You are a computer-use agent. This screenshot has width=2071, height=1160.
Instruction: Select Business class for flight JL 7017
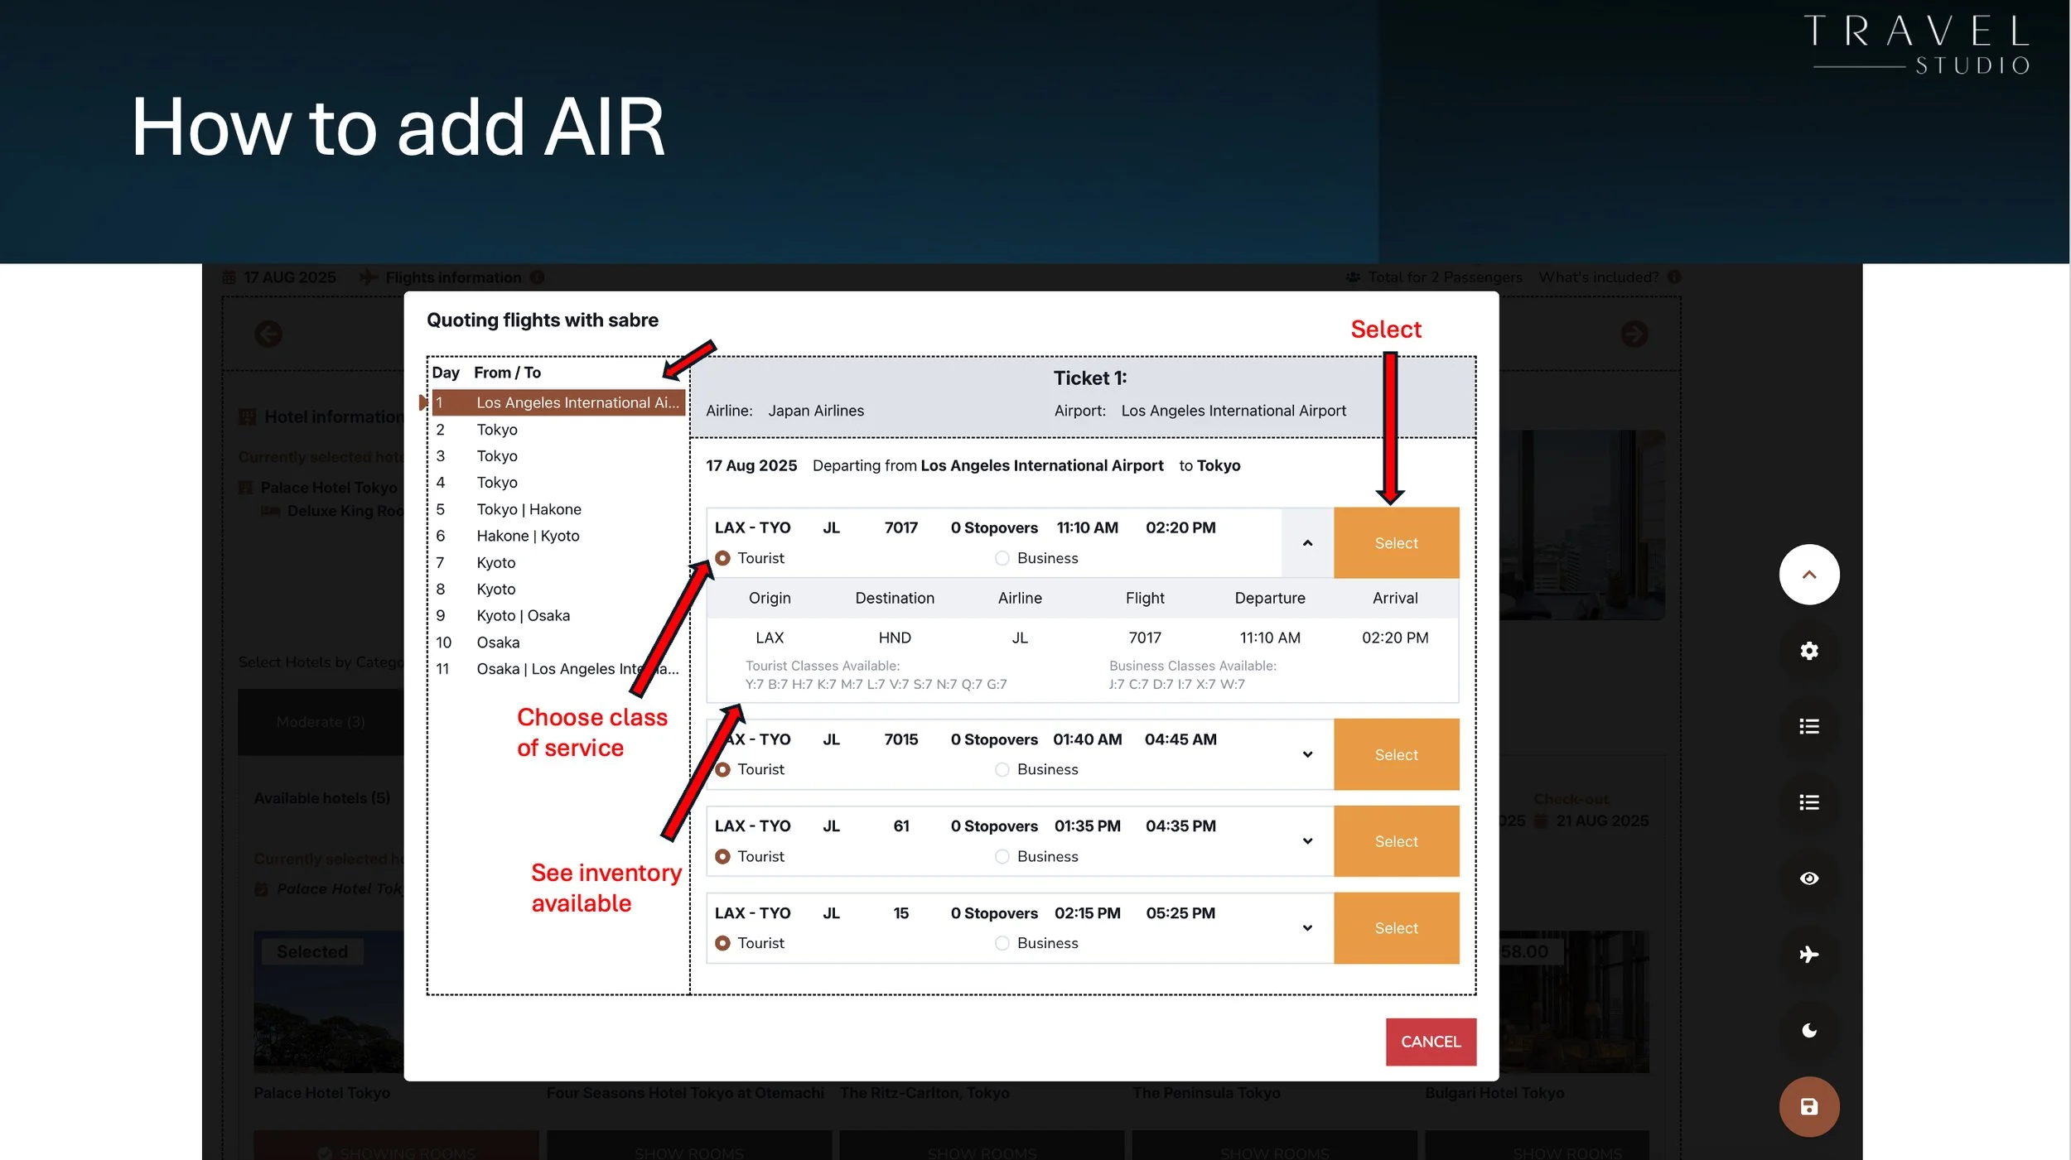tap(1002, 559)
